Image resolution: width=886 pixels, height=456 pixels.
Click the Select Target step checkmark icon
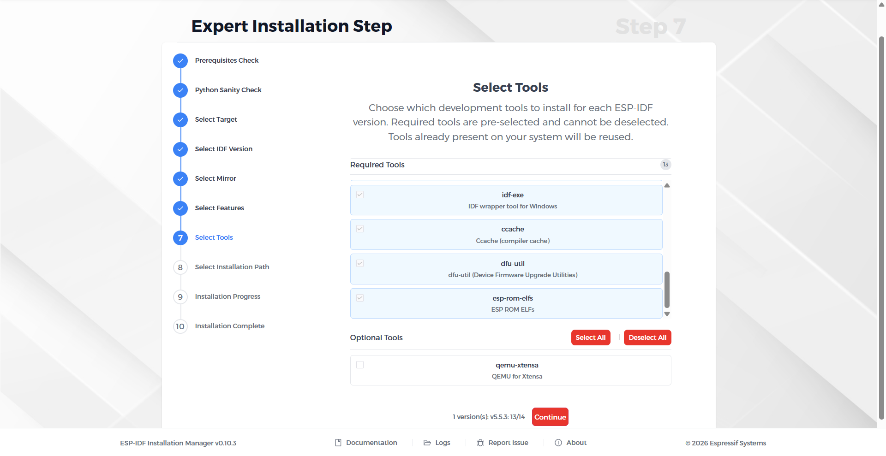(180, 119)
